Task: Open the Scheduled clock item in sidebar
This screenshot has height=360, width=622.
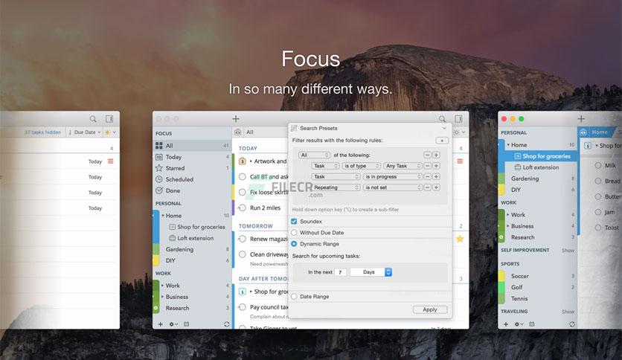Action: tap(159, 179)
